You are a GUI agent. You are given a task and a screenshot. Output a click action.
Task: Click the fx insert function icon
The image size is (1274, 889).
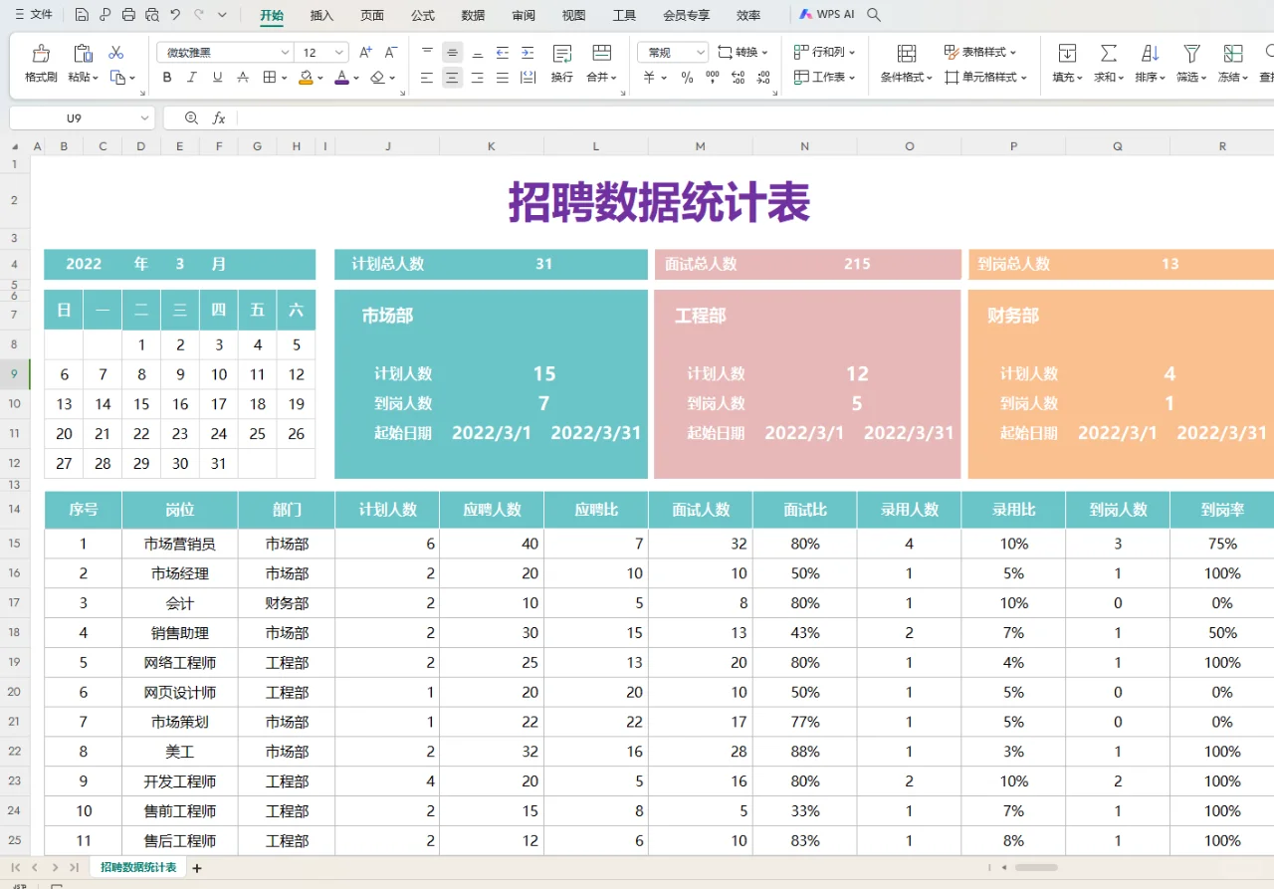[219, 118]
